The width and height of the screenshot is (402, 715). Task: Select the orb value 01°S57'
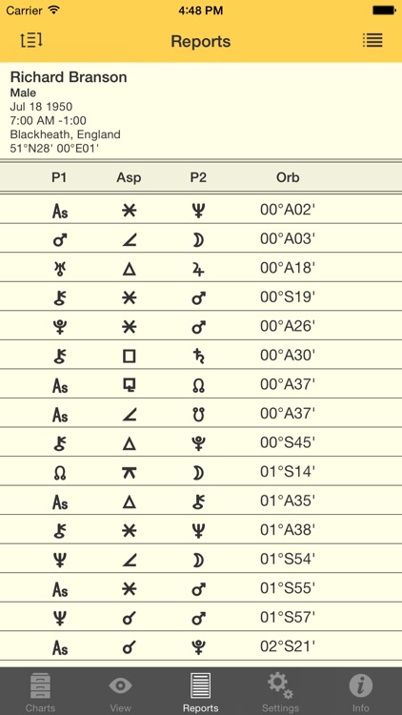click(288, 618)
